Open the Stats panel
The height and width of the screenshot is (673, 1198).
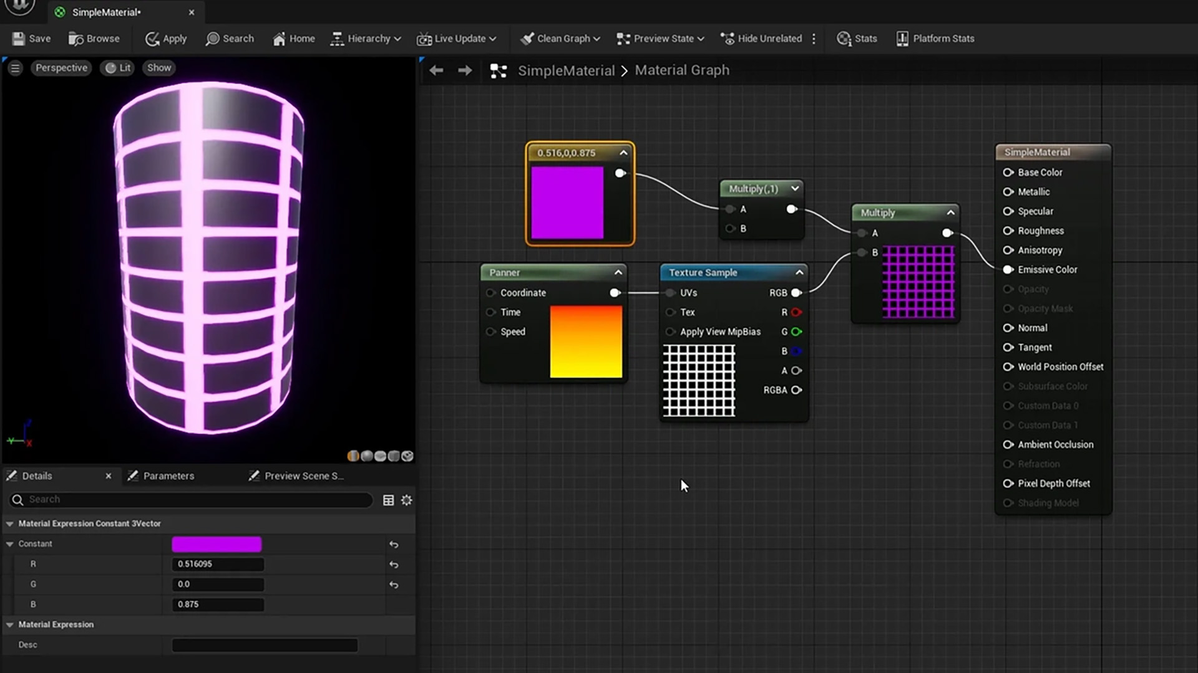856,39
